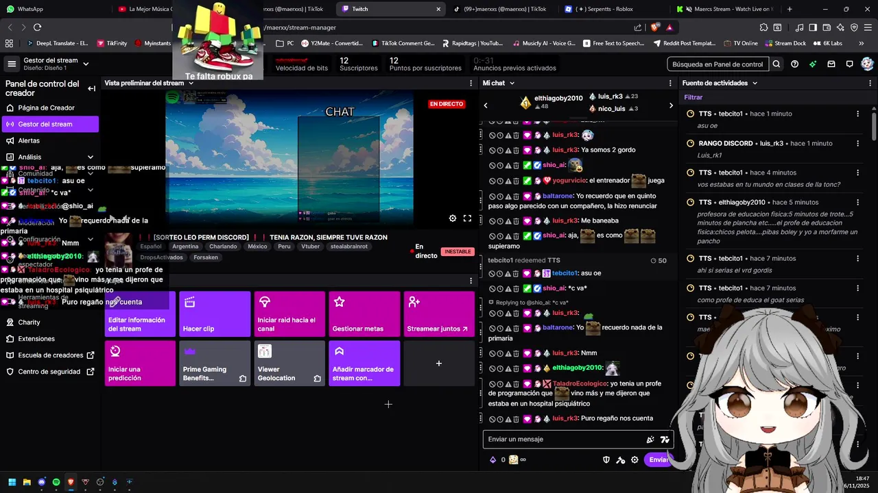Open the hamburger menu beside Gestor del stream
This screenshot has width=878, height=493.
pyautogui.click(x=12, y=64)
